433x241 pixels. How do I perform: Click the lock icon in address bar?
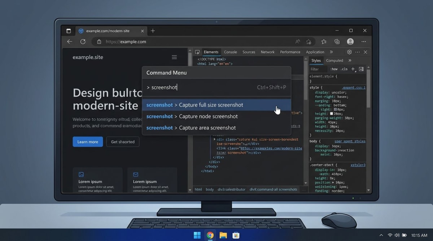pos(99,42)
